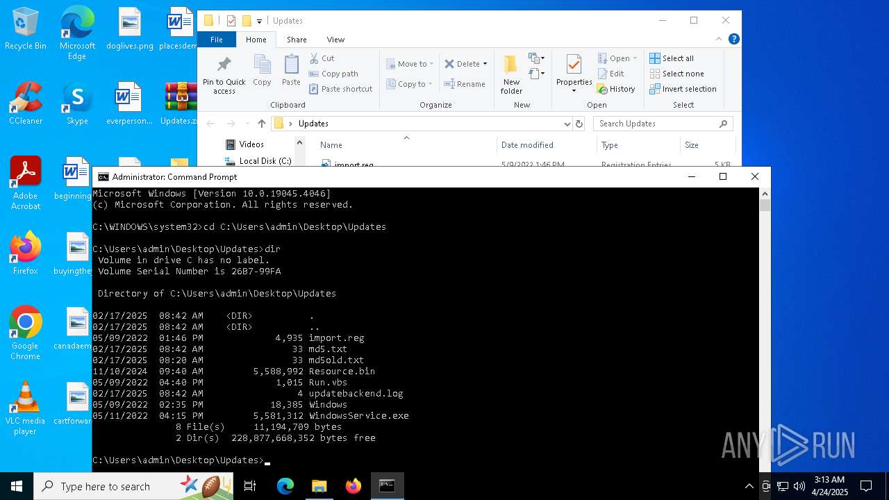This screenshot has height=500, width=889.
Task: Go up one folder level in Explorer
Action: (261, 124)
